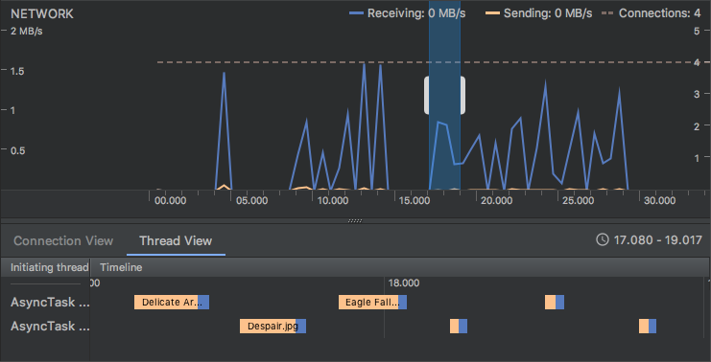Click the Initiating thread column header
The image size is (711, 362).
(50, 267)
